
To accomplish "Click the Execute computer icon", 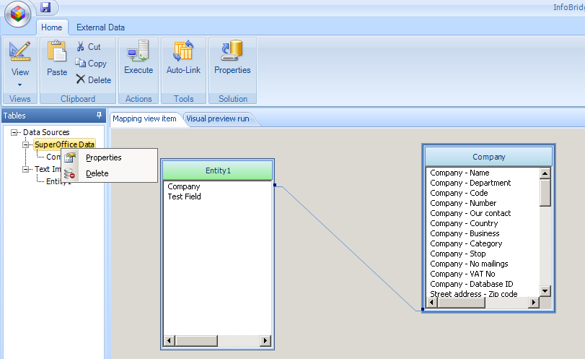I will tap(138, 51).
